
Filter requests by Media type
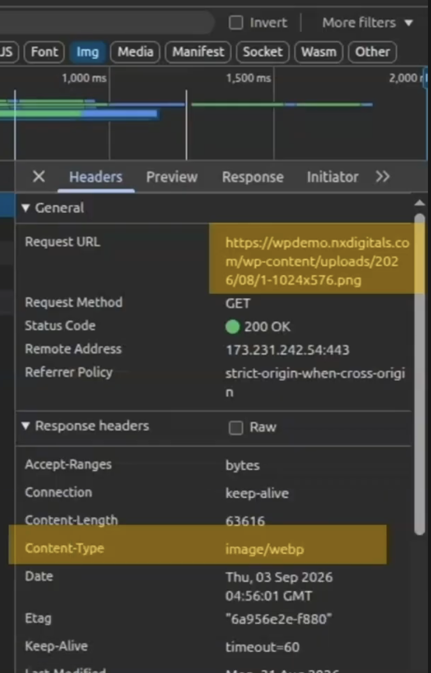(x=135, y=52)
